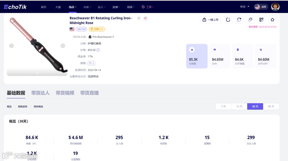
Task: Switch to the 带货直播 tab
Action: pyautogui.click(x=89, y=93)
